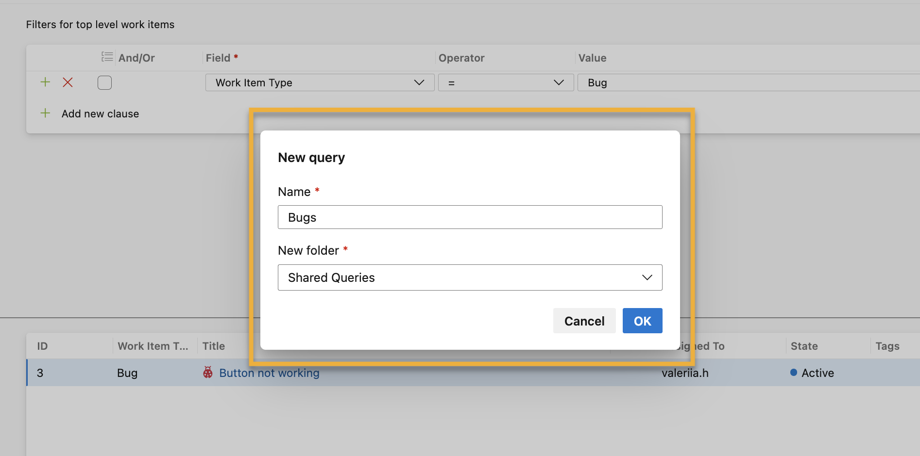Open the Work Item Type field dropdown

point(320,83)
